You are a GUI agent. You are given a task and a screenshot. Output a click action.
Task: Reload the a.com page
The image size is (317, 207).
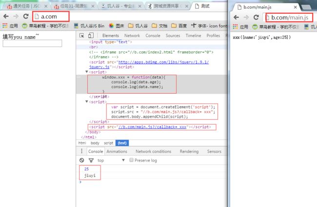(x=26, y=17)
